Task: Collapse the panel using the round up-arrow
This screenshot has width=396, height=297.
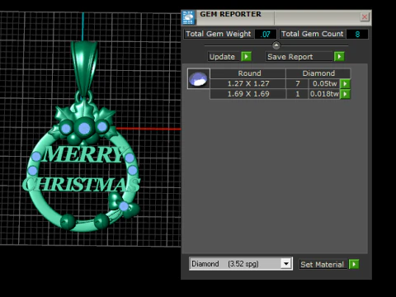Action: (x=276, y=45)
